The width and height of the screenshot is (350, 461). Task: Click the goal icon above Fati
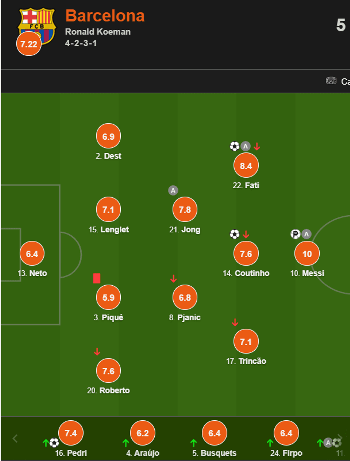pos(234,146)
